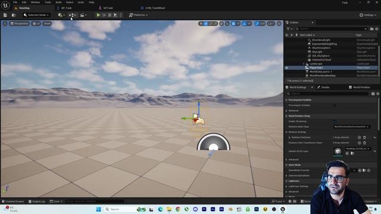Open the Lit view mode dropdown
Viewport: 381px width, 214px height.
coord(36,24)
